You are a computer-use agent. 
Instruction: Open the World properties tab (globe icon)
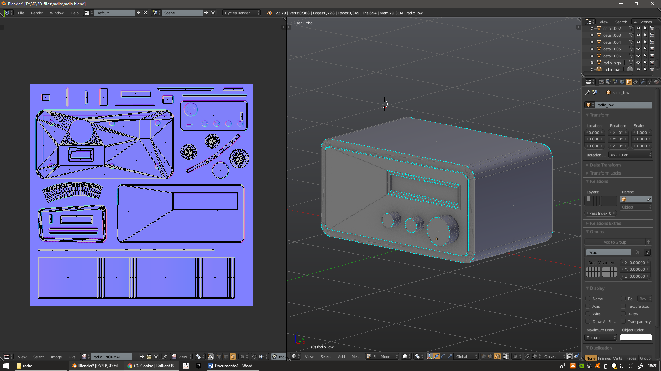[x=622, y=82]
